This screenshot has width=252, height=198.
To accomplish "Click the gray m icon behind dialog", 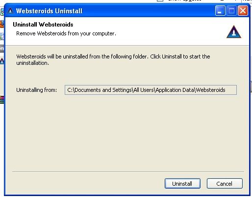I will [2, 49].
